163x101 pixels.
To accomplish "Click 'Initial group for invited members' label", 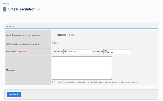I will point(22,44).
